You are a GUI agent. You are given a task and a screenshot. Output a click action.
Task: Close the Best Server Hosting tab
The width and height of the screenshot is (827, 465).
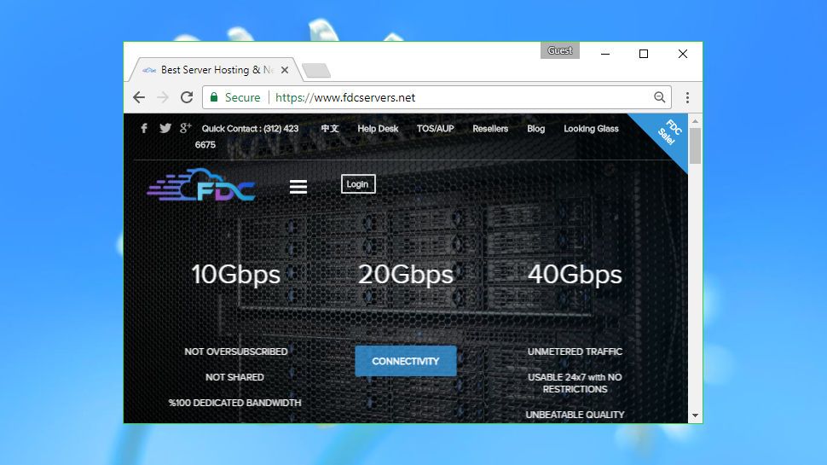(x=285, y=70)
